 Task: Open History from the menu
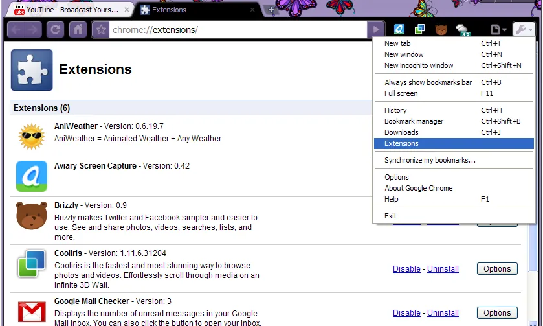454,110
